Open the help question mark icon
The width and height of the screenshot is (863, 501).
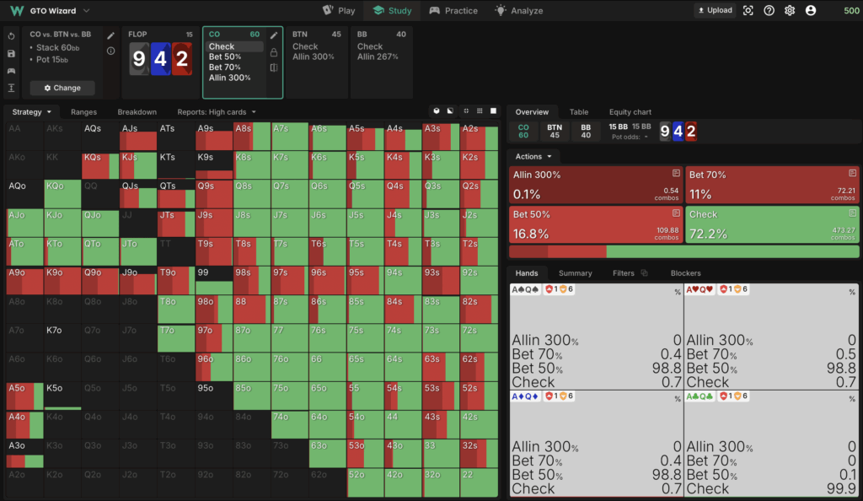coord(769,11)
